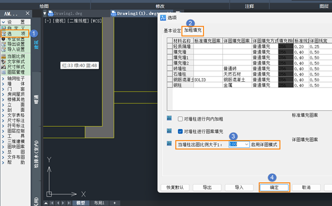Click [俯视] view control label

coord(59,21)
